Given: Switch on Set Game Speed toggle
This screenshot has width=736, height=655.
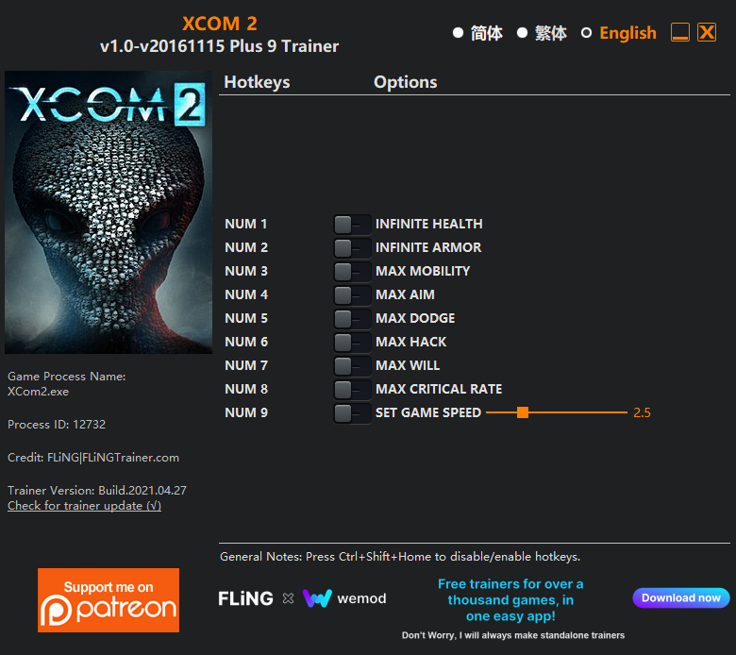Looking at the screenshot, I should pos(352,412).
